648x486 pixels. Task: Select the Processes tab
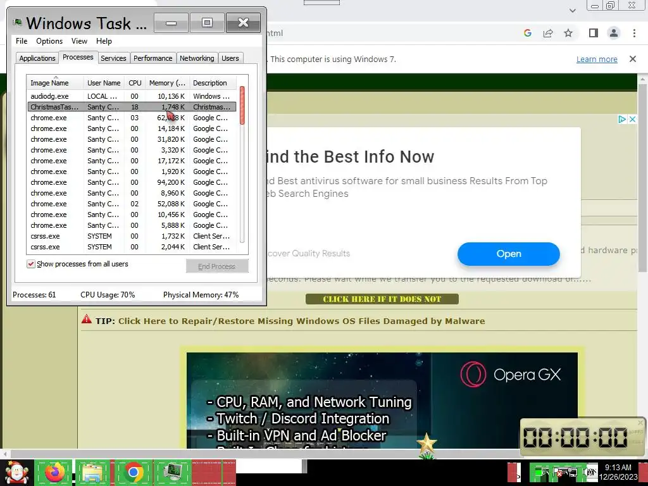[x=78, y=57]
